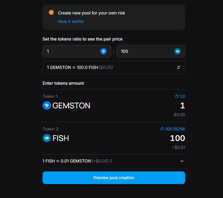The image size is (223, 198).
Task: Click the Token 2 amount value 100
Action: [x=178, y=138]
